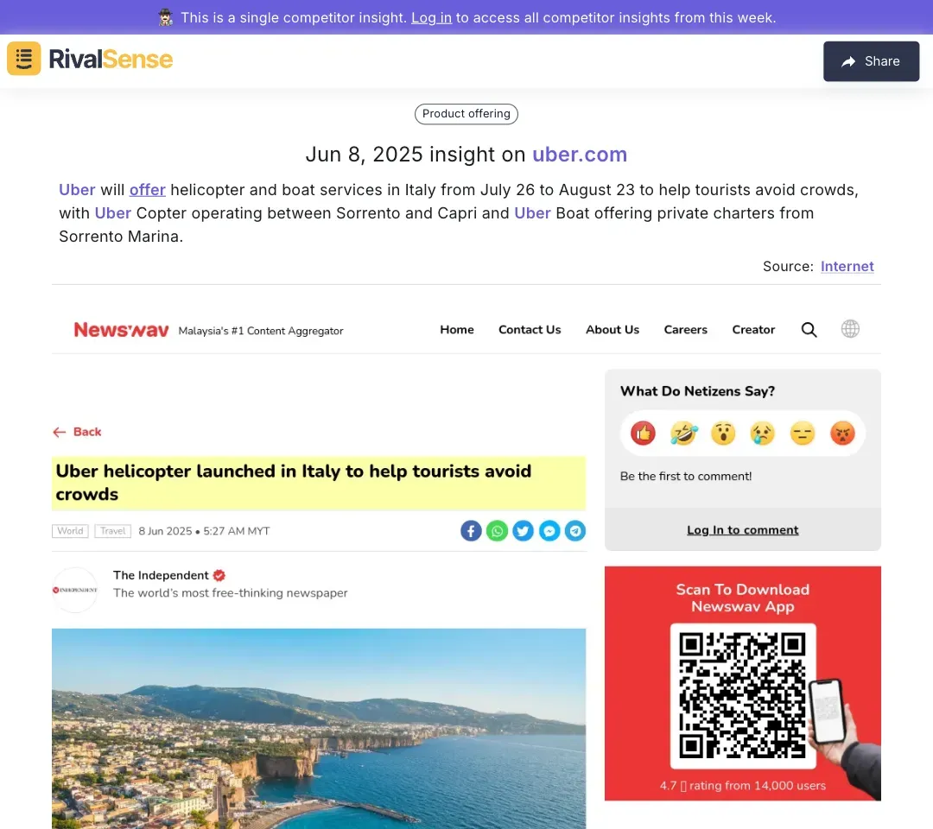The width and height of the screenshot is (933, 829).
Task: Click The Independent publisher avatar
Action: tap(75, 590)
